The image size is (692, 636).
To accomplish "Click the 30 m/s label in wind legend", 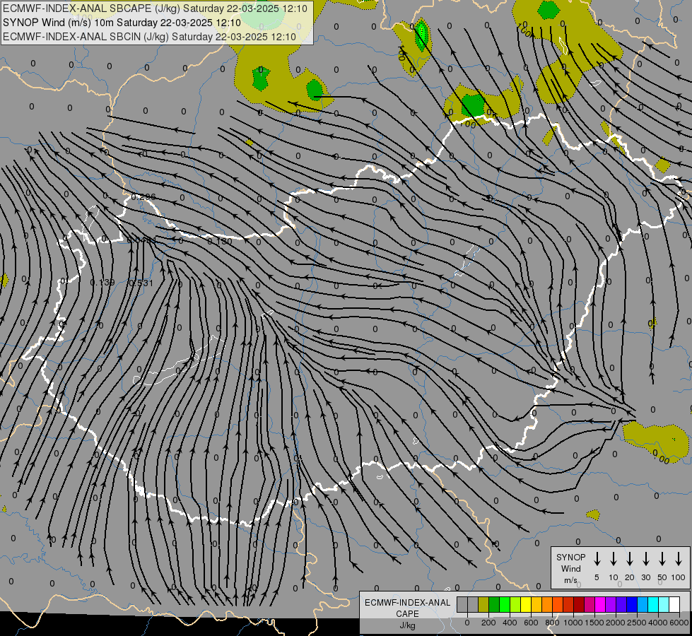I will [x=645, y=577].
